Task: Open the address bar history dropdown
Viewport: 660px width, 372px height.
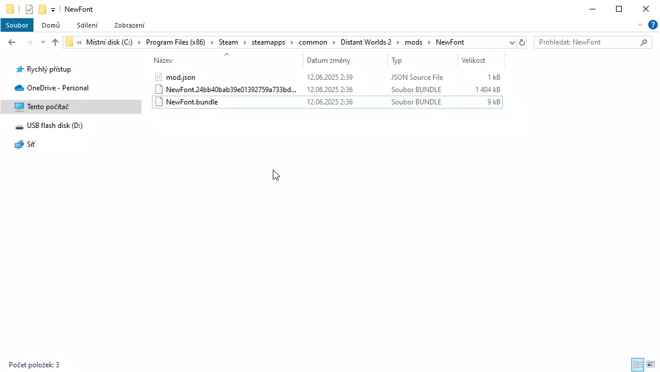Action: (512, 42)
